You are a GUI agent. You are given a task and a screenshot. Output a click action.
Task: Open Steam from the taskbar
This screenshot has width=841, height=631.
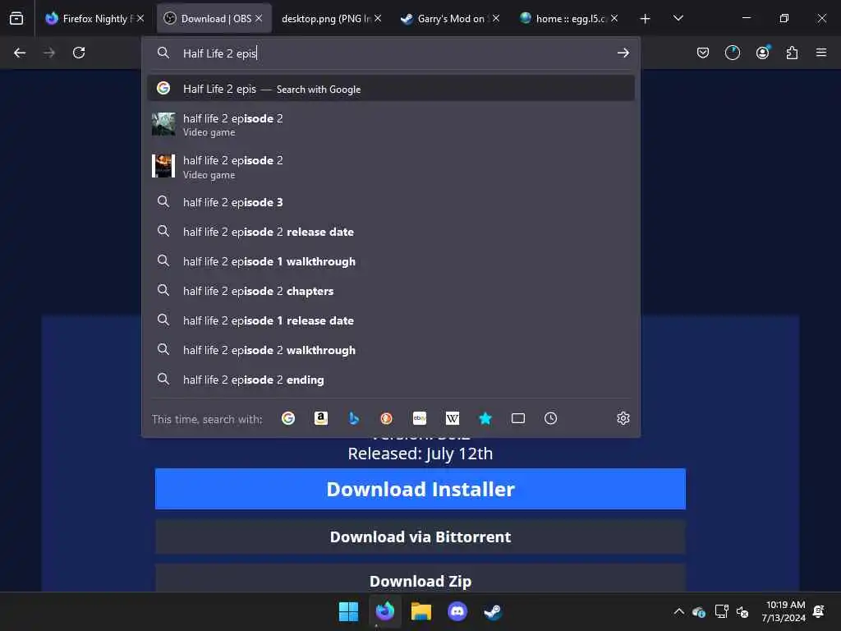point(493,611)
